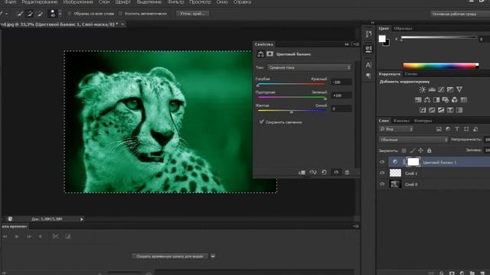Click the clip-to-layer icon at Properties bottom
490x275 pixels.
(302, 173)
